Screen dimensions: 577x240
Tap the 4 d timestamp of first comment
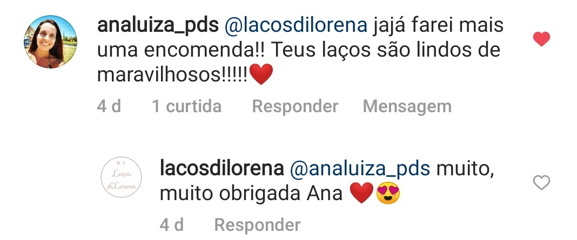pos(109,106)
